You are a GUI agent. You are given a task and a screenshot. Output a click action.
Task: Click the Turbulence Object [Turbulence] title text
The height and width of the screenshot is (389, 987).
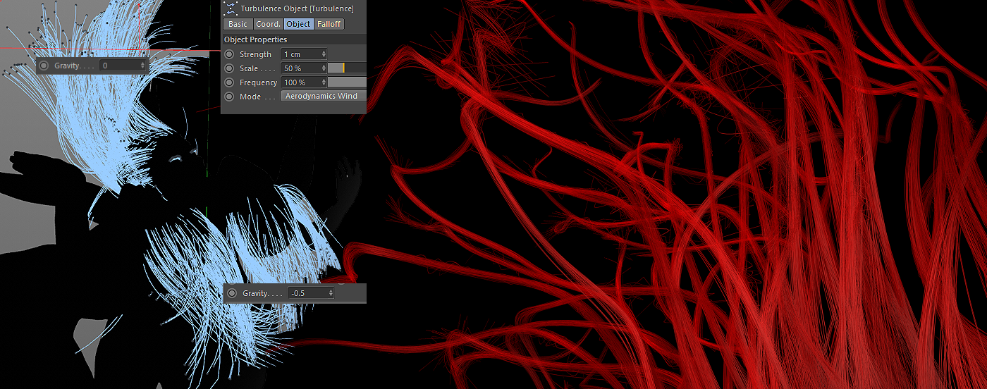[297, 8]
